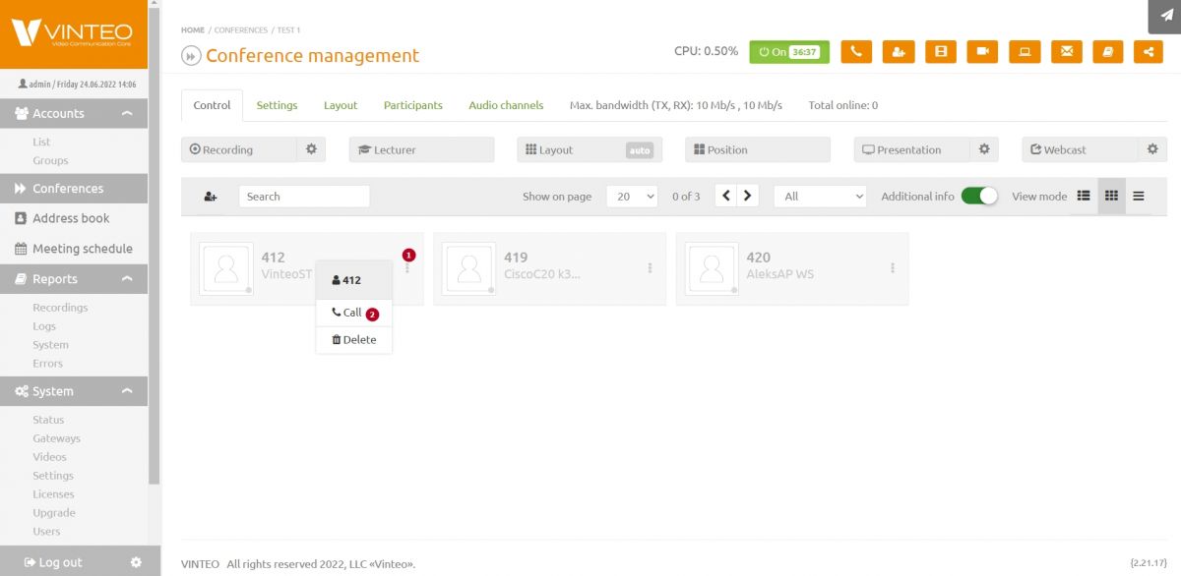The width and height of the screenshot is (1181, 576).
Task: Collapse the Accounts sidebar section
Action: [x=127, y=113]
